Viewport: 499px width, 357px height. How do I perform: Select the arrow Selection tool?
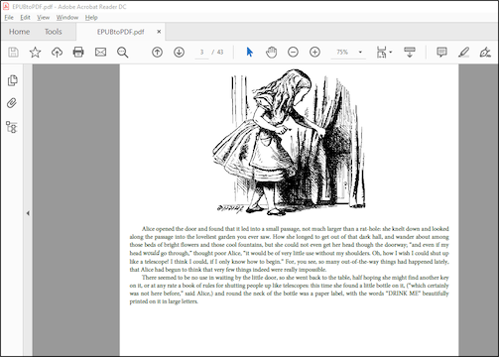coord(250,53)
